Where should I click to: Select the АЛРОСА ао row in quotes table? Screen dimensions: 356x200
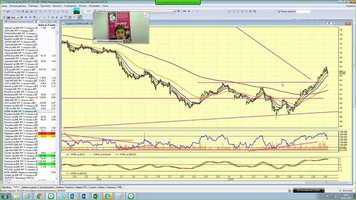pos(30,56)
